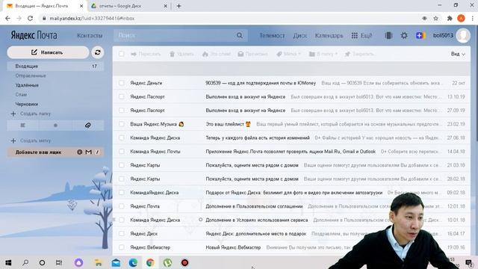This screenshot has height=269, width=478.
Task: Filter unread messages via the dot icon
Action: [x=55, y=126]
